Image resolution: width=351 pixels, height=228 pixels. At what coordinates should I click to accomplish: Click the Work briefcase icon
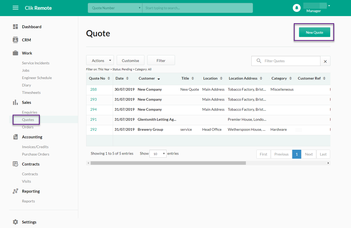(x=16, y=53)
